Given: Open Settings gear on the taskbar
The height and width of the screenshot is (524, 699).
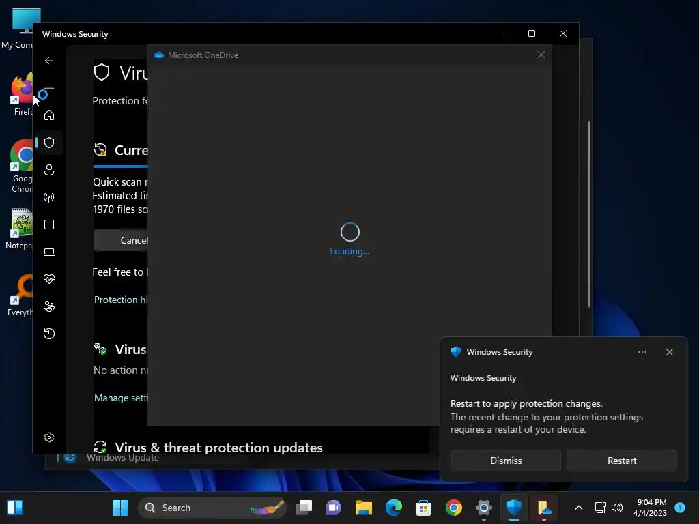Looking at the screenshot, I should 484,508.
